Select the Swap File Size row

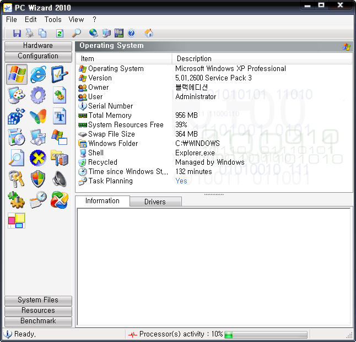[214, 134]
